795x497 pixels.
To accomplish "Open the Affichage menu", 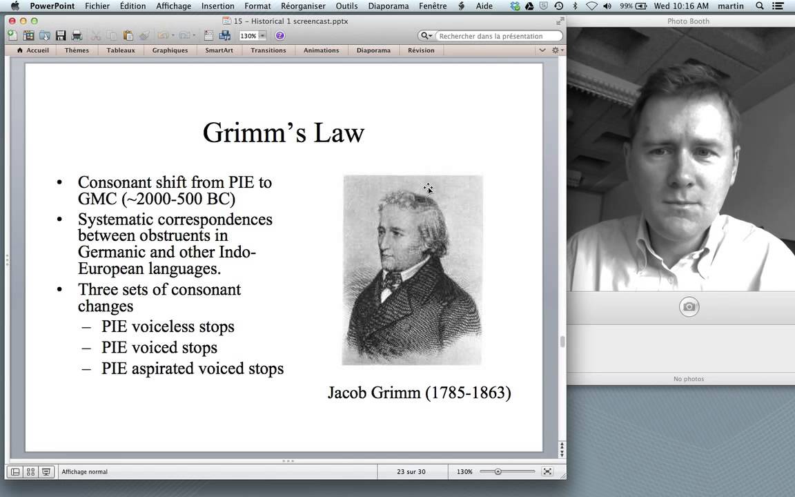I will [x=173, y=6].
